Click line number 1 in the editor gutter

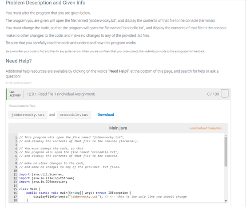pos(16,137)
